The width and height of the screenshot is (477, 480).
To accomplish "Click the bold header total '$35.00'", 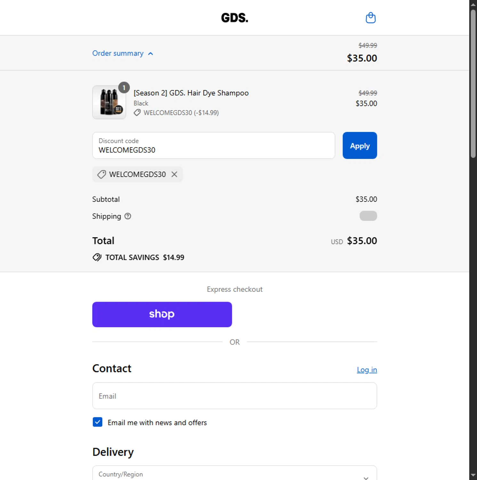I will pos(362,58).
